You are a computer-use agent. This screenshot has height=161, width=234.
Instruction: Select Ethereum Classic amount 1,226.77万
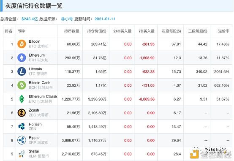click(x=71, y=99)
